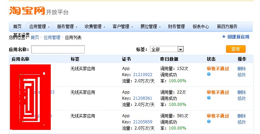Expand the 服务管理 menu

[67, 26]
